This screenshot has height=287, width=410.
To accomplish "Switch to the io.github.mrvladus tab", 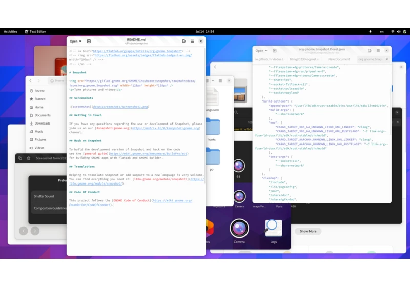I will (x=270, y=59).
